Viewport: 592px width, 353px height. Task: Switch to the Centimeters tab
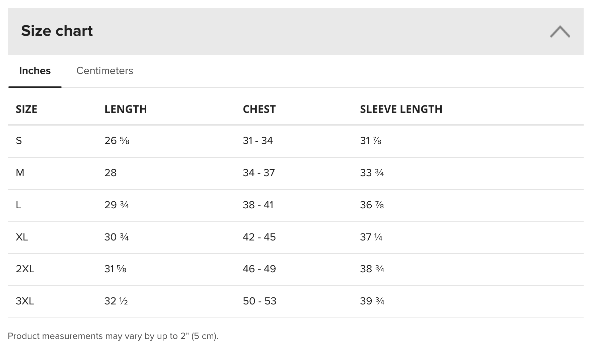pyautogui.click(x=105, y=71)
